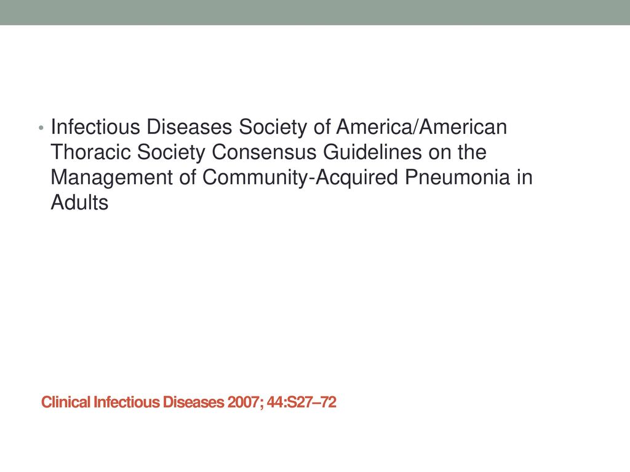This screenshot has width=630, height=472.
Task: Click the word 'Infectious' in first line
Action: (95, 127)
